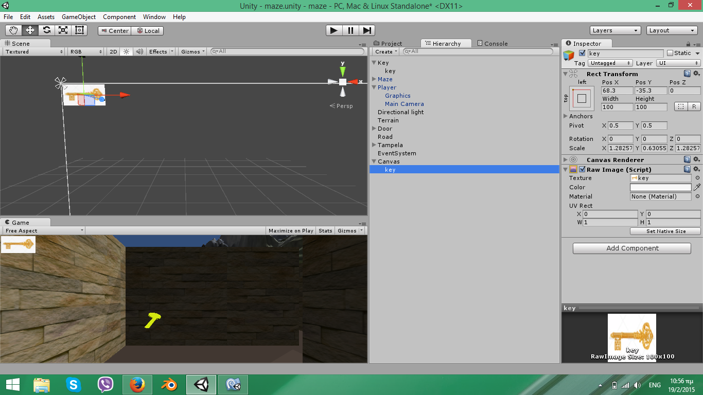
Task: Select the Rect tool in toolbar
Action: pyautogui.click(x=79, y=30)
